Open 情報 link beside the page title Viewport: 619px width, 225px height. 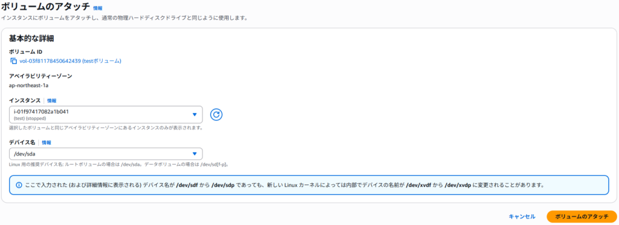97,8
